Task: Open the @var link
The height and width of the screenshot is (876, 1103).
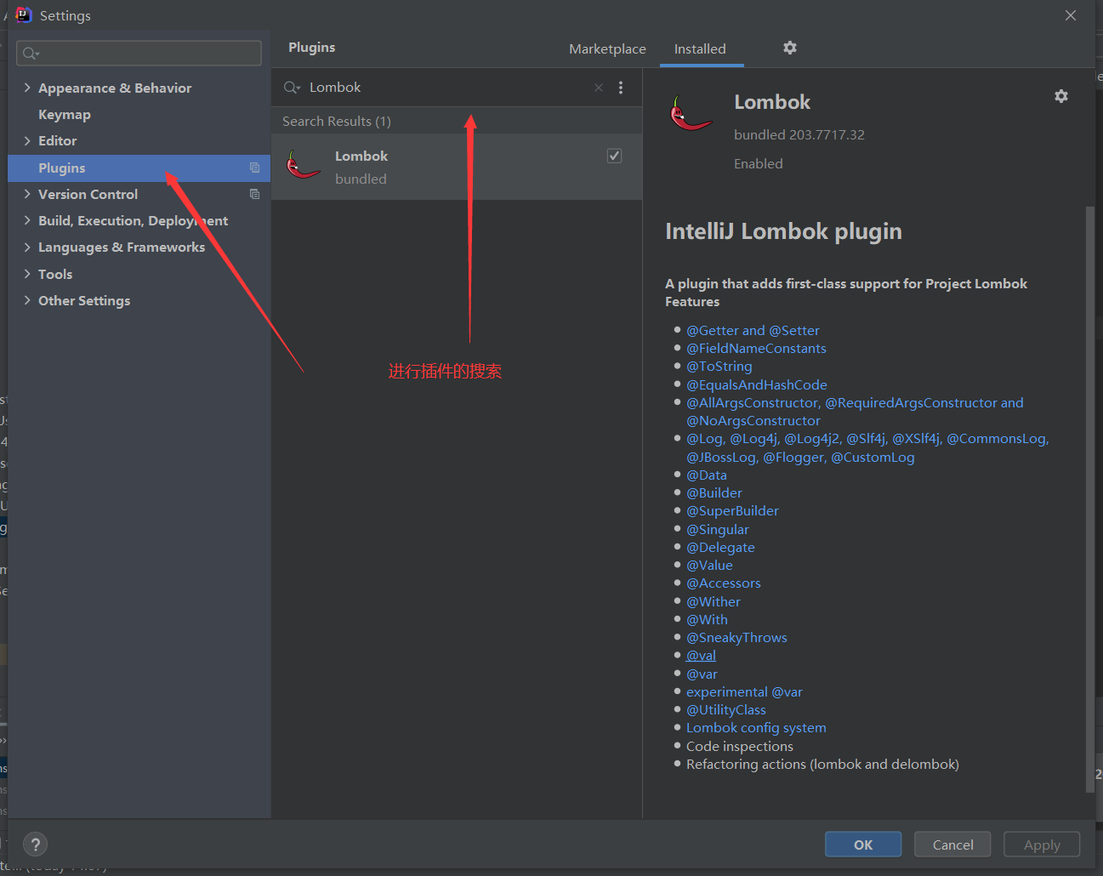Action: 702,674
